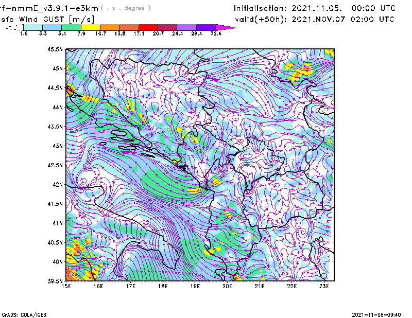The image size is (412, 318).
Task: Click the green 5.4–7.9 legend swatch
Action: pos(72,27)
